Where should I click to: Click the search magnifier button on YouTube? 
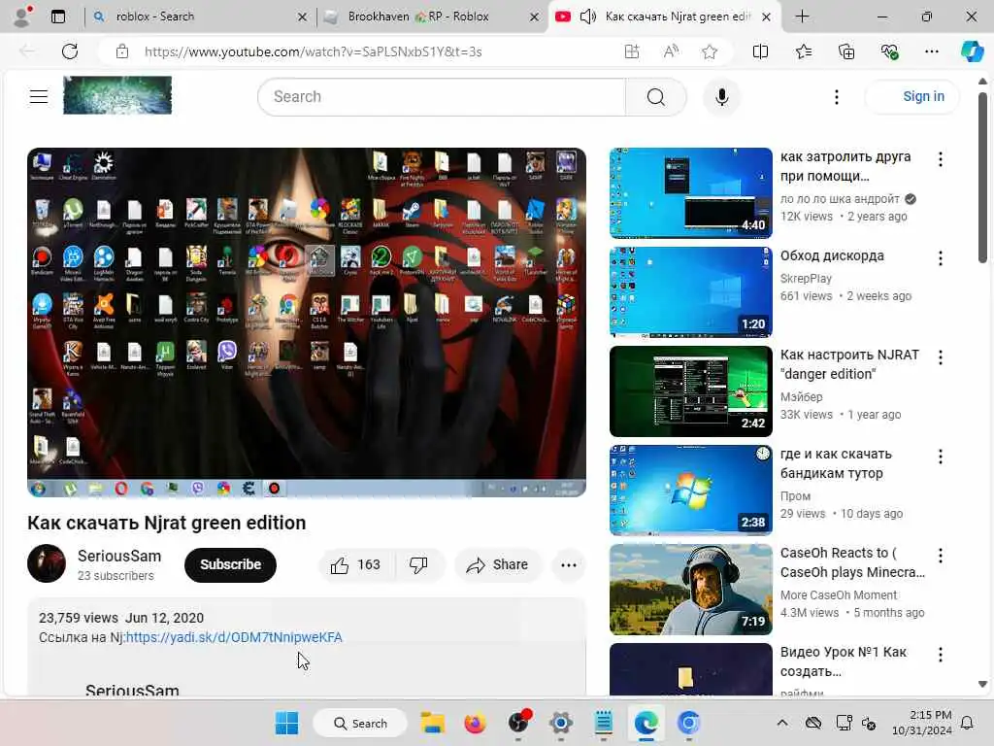(655, 97)
